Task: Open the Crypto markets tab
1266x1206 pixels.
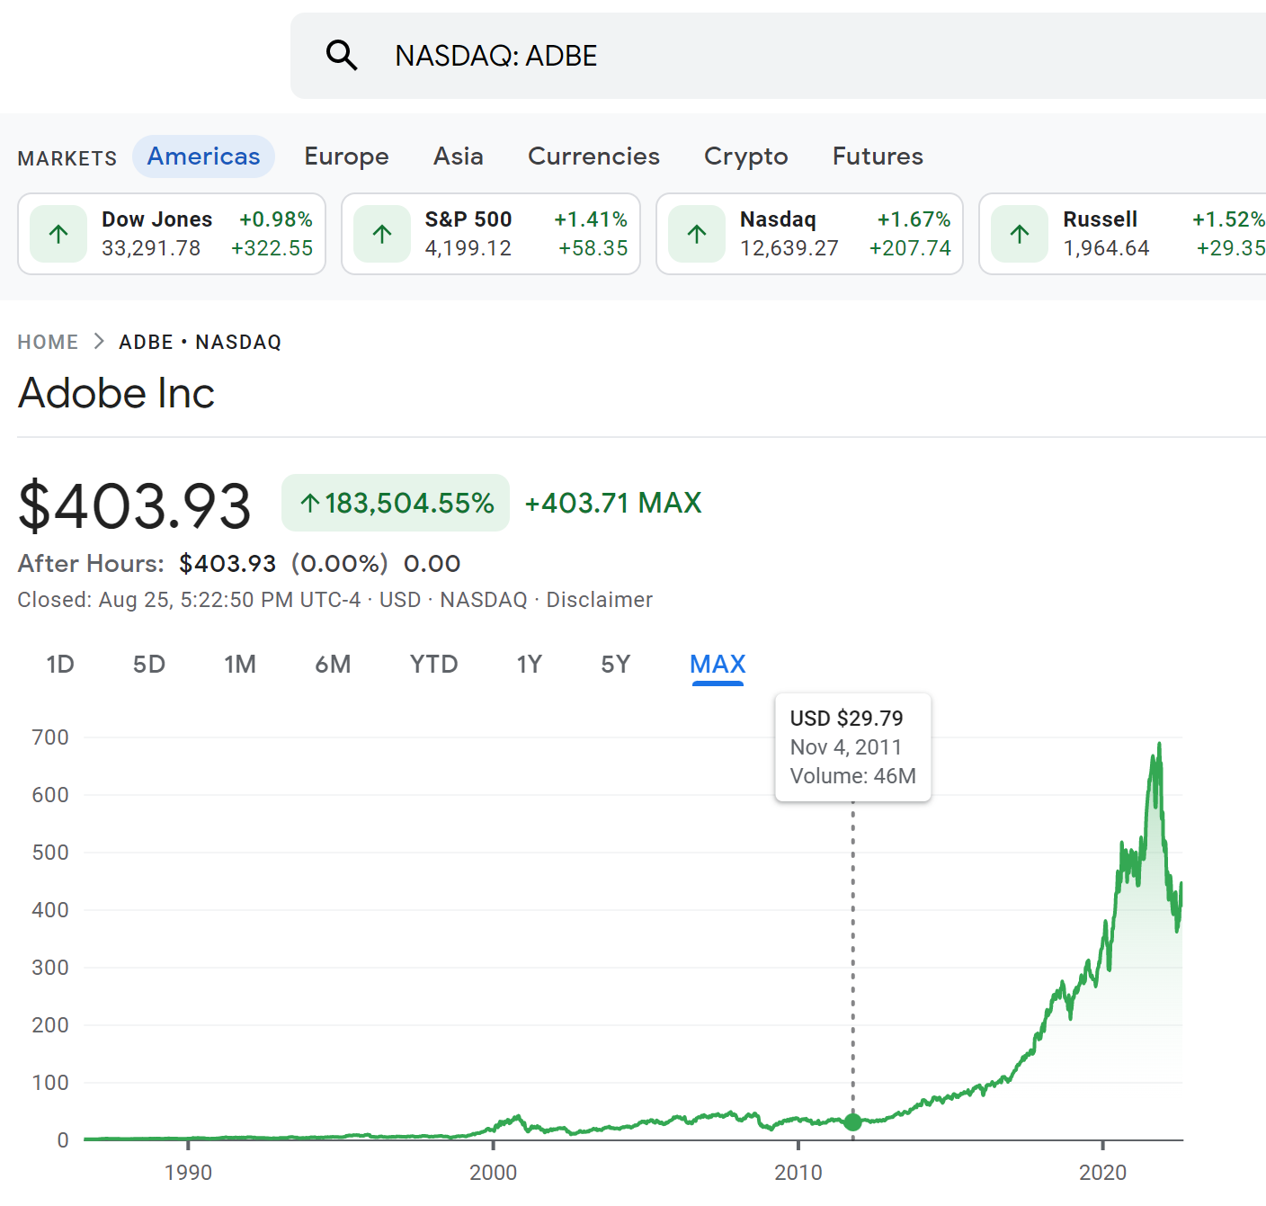Action: pyautogui.click(x=745, y=156)
